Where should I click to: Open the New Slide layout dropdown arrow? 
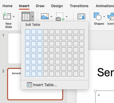coord(14,17)
